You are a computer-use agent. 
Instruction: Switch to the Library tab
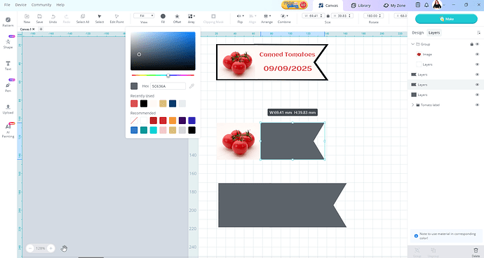(x=361, y=6)
